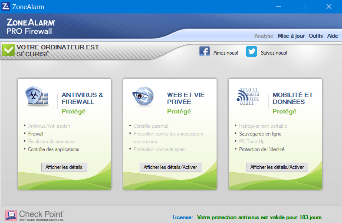Click the binary signal Mobilité et Données icon
Image resolution: width=342 pixels, height=223 pixels.
[x=248, y=97]
